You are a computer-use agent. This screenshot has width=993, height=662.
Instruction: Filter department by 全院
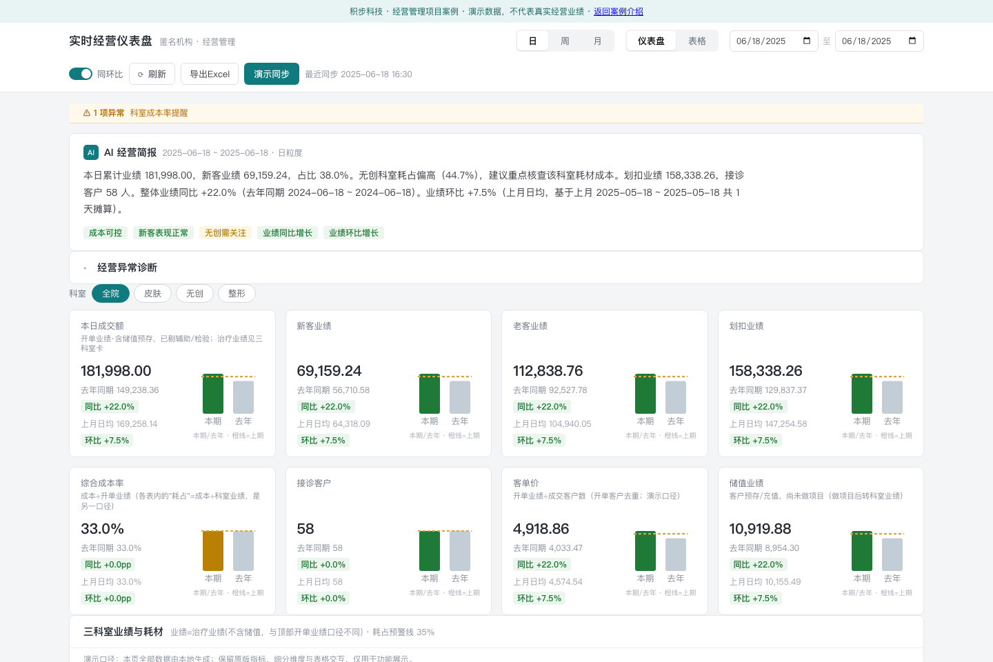click(x=110, y=294)
